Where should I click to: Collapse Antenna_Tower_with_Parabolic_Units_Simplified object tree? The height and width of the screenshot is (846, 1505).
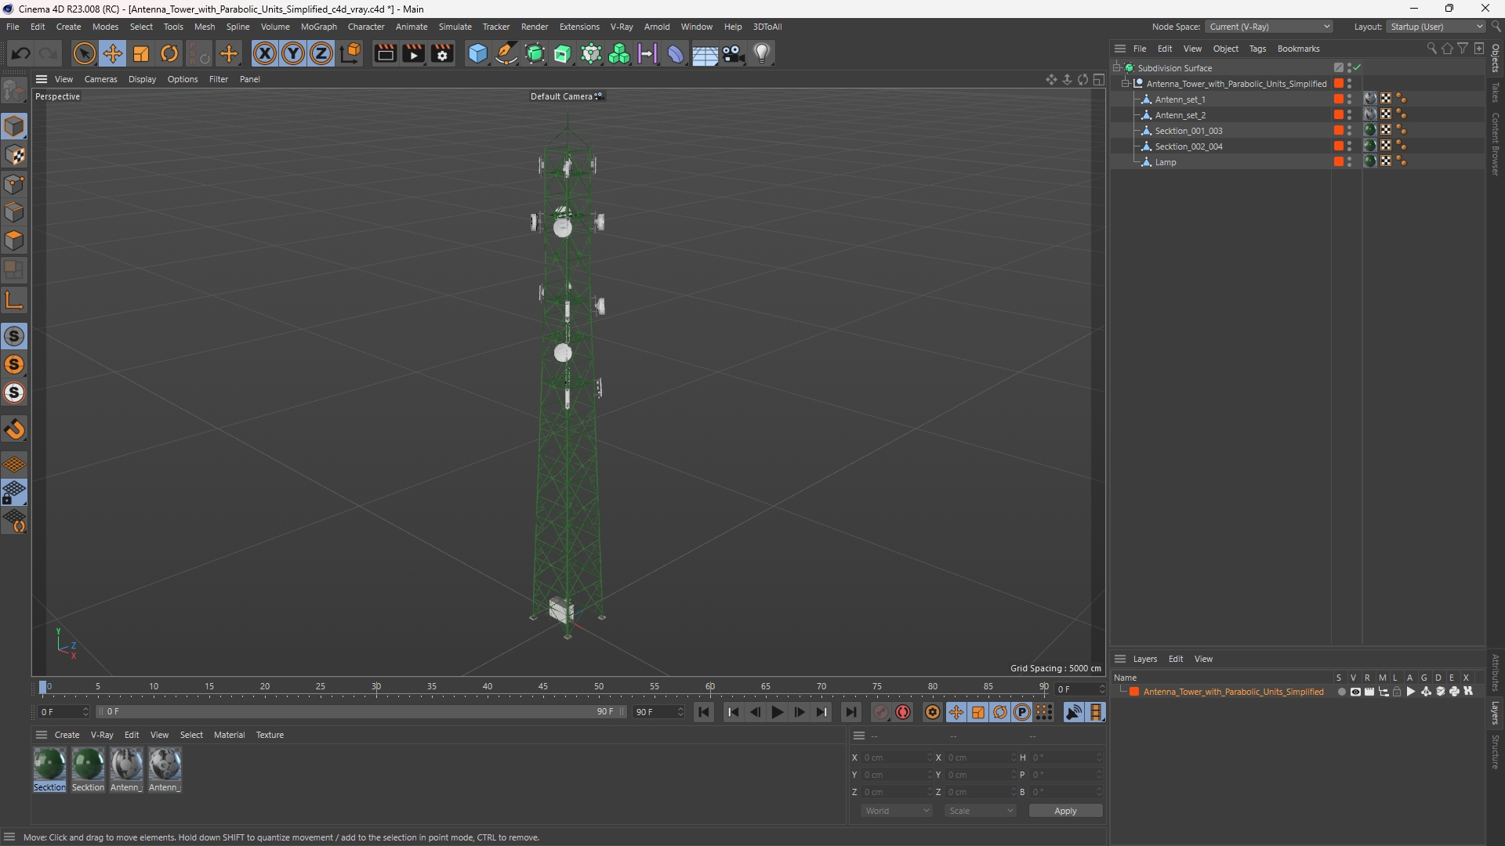(x=1126, y=84)
